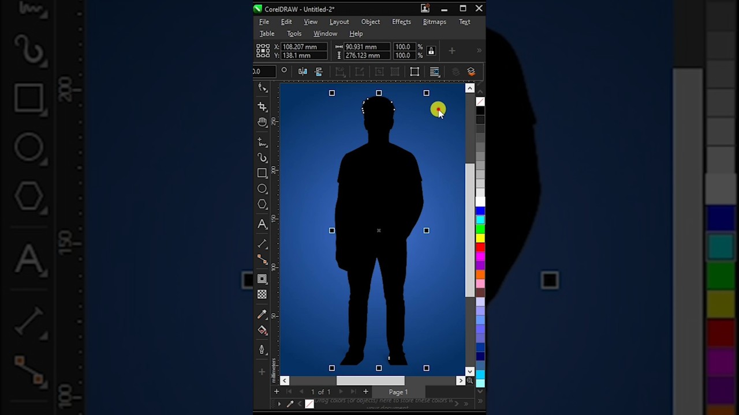This screenshot has height=415, width=739.
Task: Select the Polygon tool
Action: click(262, 205)
